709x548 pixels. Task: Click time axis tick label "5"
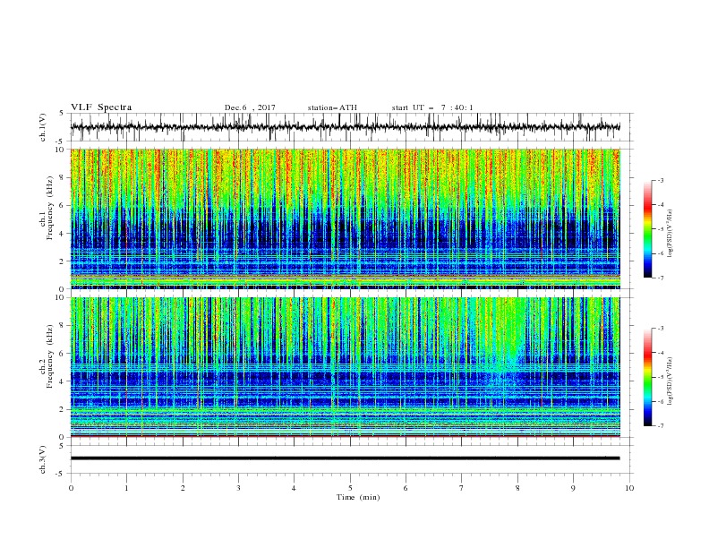coord(350,488)
